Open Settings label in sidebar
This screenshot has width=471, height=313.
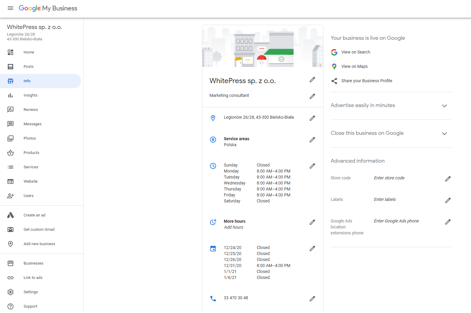pyautogui.click(x=31, y=292)
